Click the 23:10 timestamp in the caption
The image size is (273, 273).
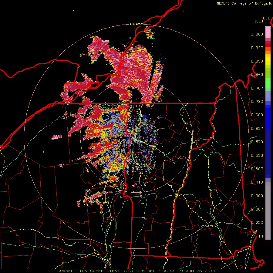pos(211,271)
